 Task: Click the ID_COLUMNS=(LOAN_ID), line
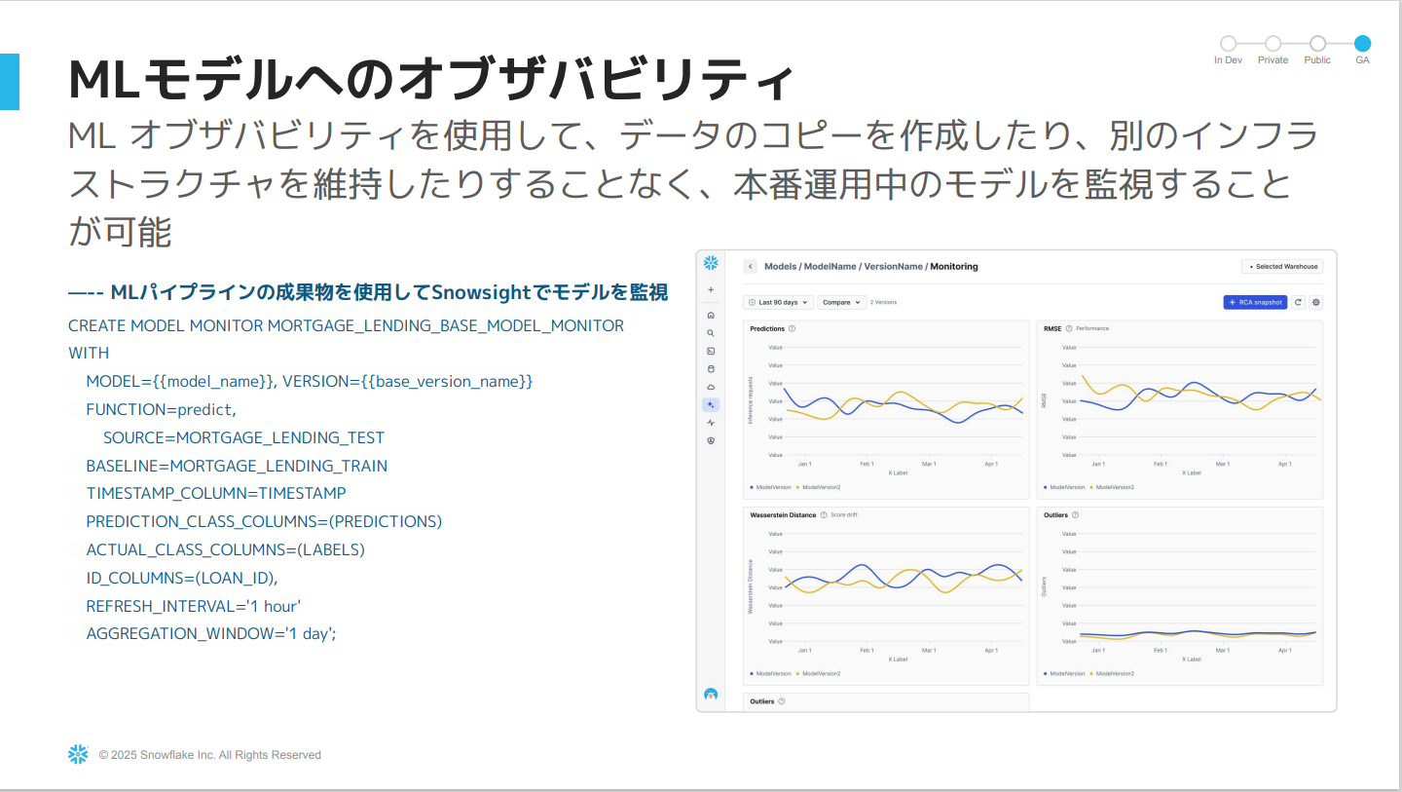pyautogui.click(x=182, y=578)
